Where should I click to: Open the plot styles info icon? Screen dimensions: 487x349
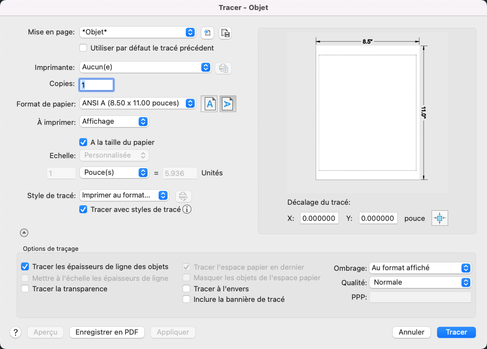click(x=187, y=210)
